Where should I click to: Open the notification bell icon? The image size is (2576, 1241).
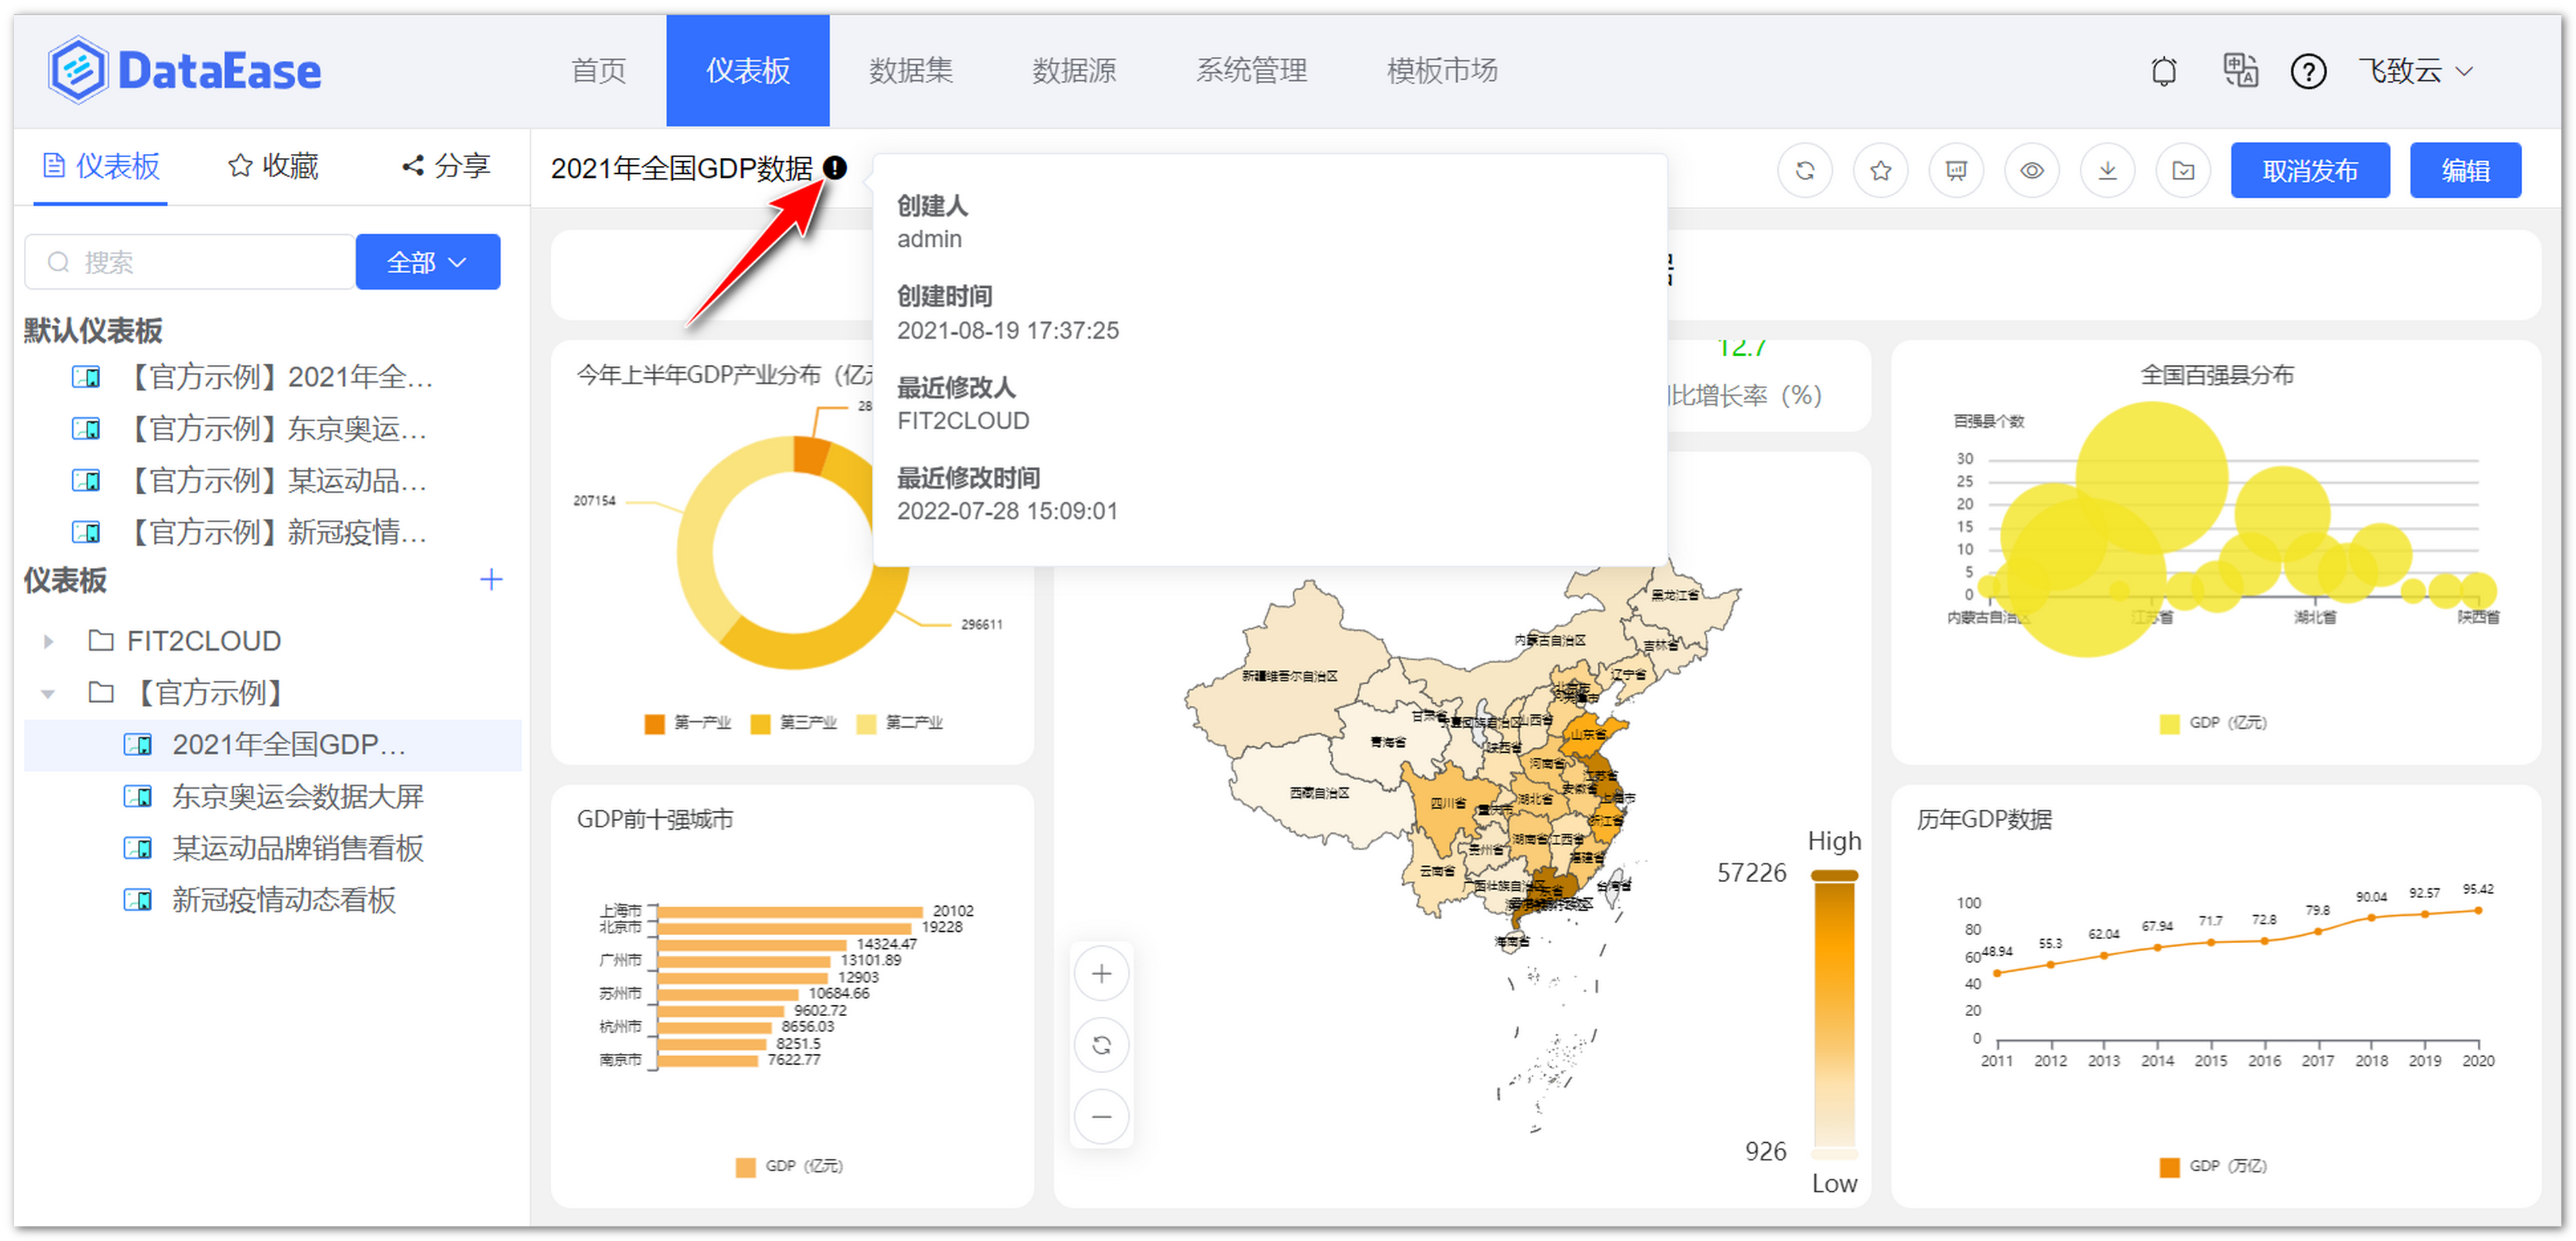[x=2164, y=71]
